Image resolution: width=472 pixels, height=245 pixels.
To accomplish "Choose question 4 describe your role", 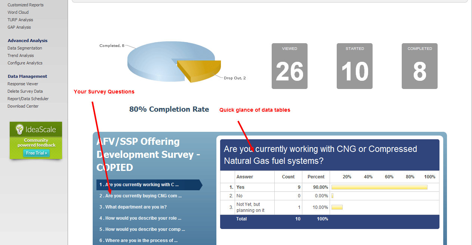I will click(x=140, y=218).
